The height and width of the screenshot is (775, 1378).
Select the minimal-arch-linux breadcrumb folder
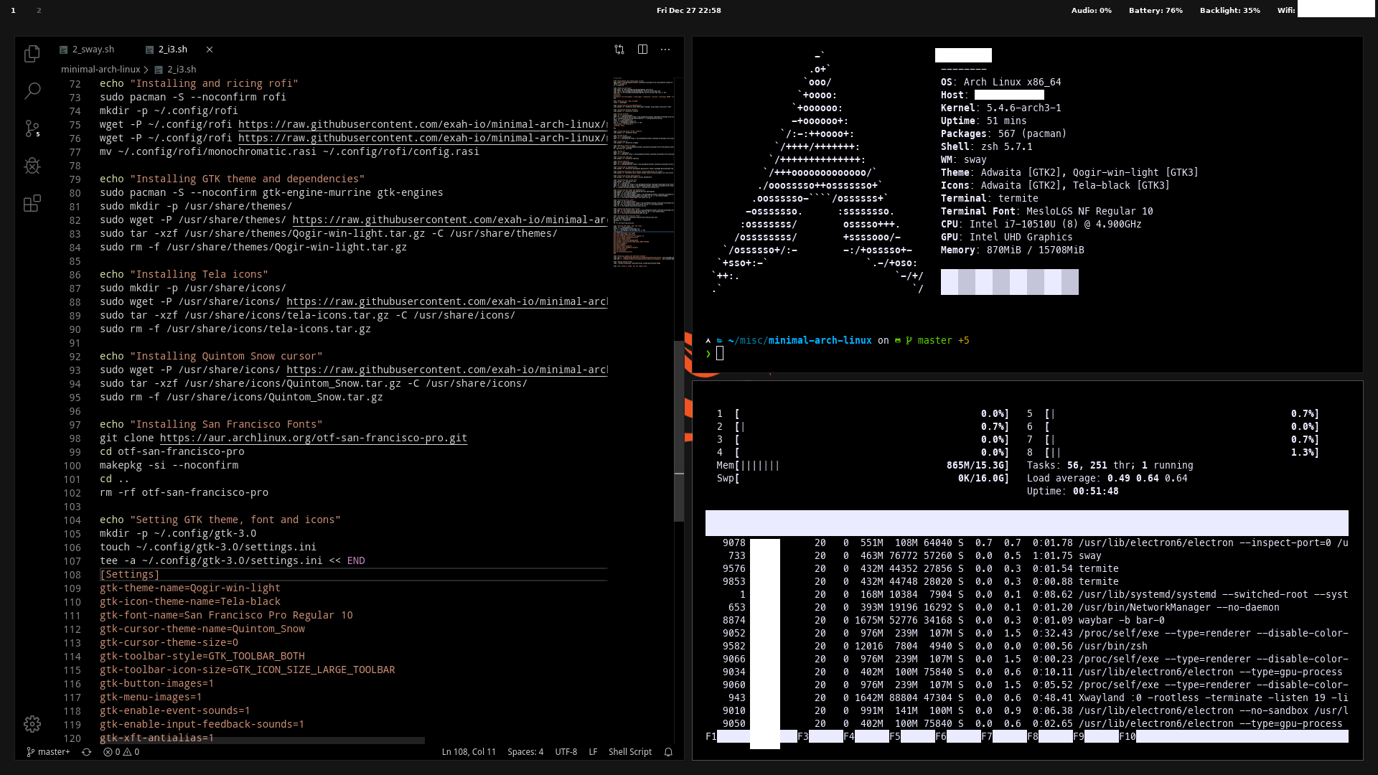[100, 70]
